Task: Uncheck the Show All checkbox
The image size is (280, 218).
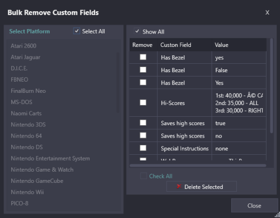Action: click(137, 31)
